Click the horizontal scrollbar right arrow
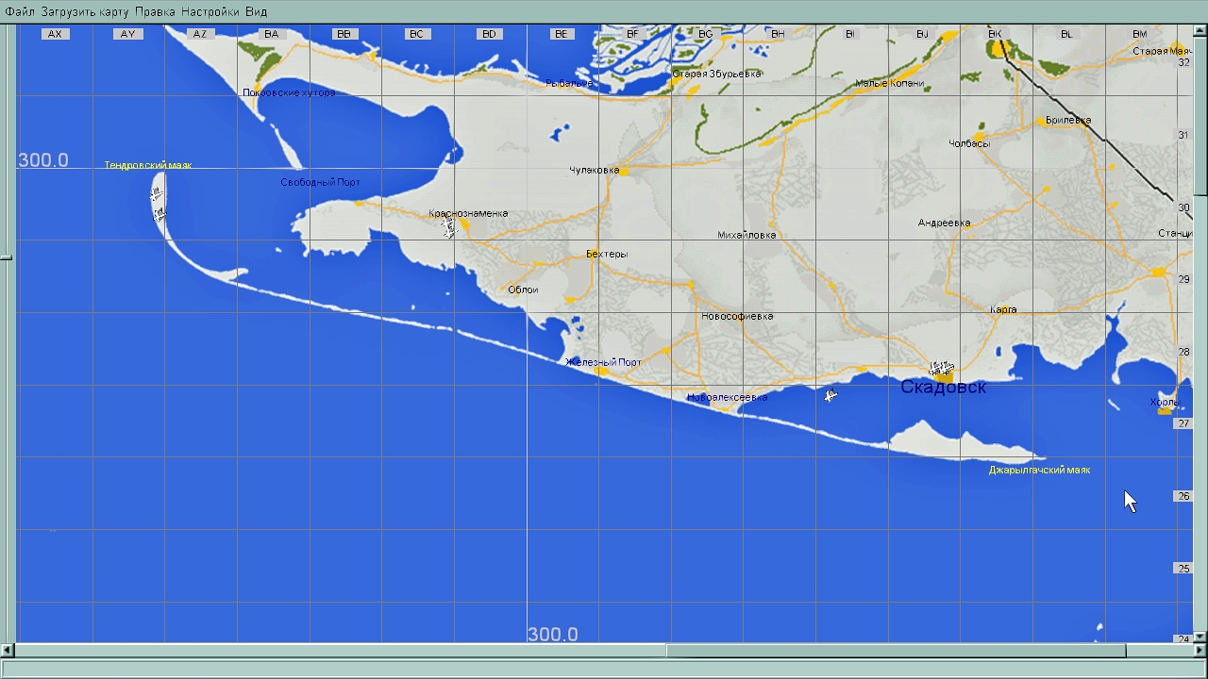The width and height of the screenshot is (1208, 679). [x=1200, y=651]
